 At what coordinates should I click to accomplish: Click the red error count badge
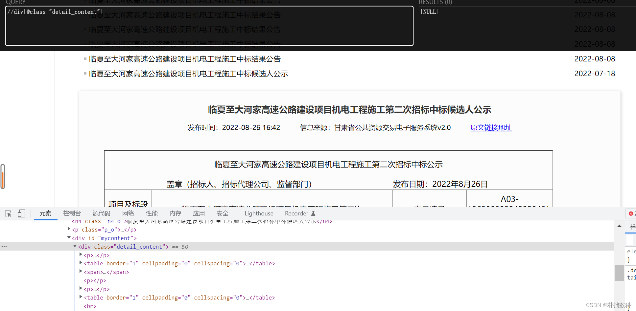point(631,214)
